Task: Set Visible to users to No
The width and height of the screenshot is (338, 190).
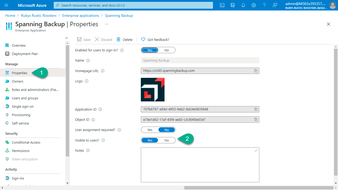Action: click(x=167, y=140)
